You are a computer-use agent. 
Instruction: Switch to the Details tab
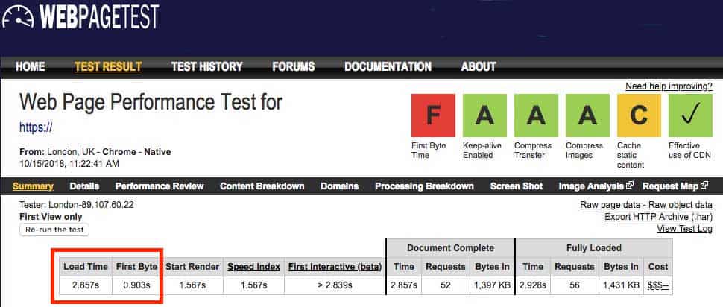point(84,186)
